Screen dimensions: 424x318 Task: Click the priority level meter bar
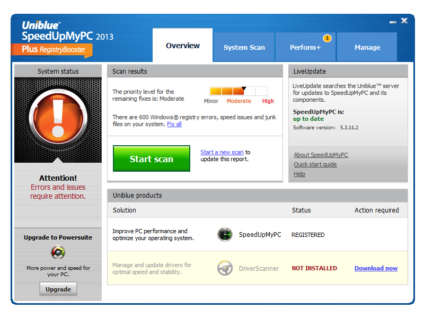(x=238, y=91)
